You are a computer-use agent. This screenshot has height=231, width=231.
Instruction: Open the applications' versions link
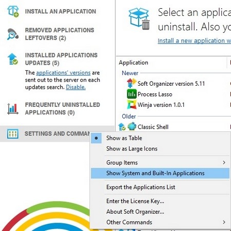click(x=63, y=72)
